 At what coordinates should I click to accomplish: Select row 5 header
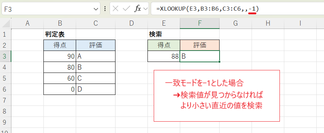pyautogui.click(x=6, y=78)
